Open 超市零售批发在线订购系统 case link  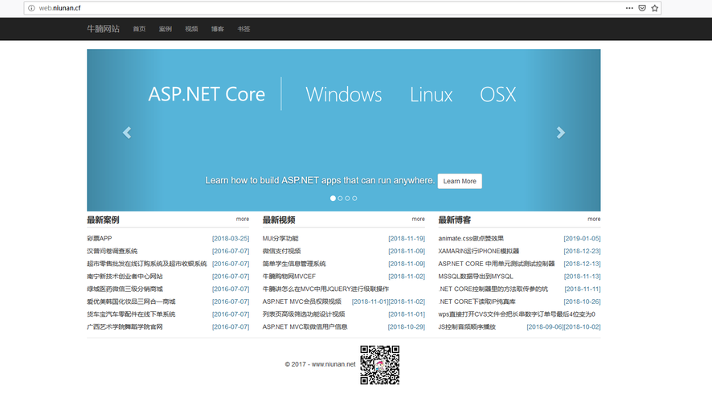pos(147,264)
